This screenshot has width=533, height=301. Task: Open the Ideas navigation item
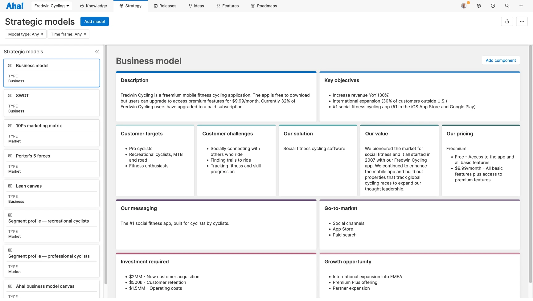click(x=196, y=6)
